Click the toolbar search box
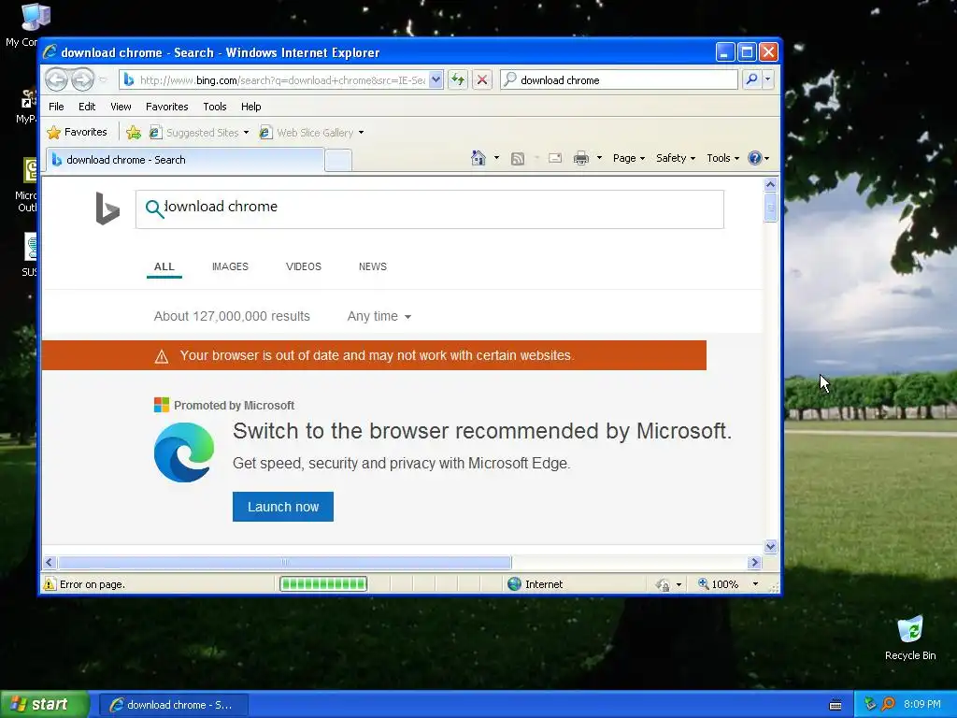Image resolution: width=957 pixels, height=718 pixels. click(620, 80)
